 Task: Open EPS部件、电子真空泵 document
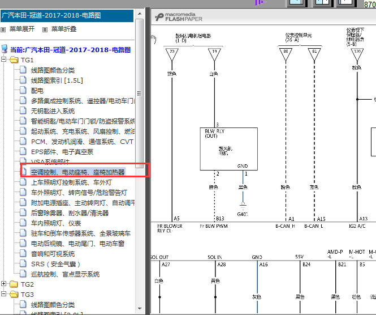(x=62, y=152)
